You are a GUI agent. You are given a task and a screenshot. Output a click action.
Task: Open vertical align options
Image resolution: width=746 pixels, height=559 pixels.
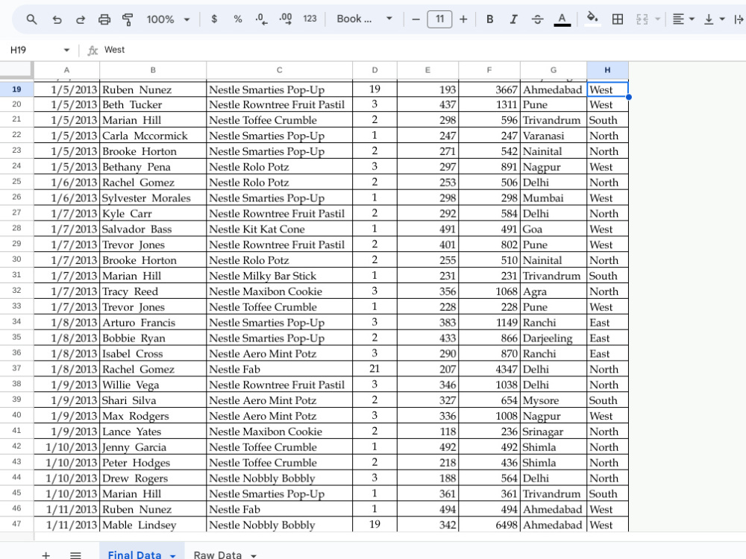pyautogui.click(x=714, y=19)
